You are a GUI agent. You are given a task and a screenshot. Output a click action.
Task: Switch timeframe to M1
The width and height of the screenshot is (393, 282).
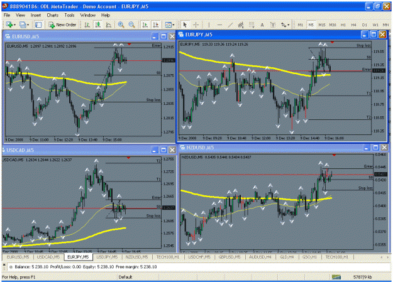coord(301,24)
